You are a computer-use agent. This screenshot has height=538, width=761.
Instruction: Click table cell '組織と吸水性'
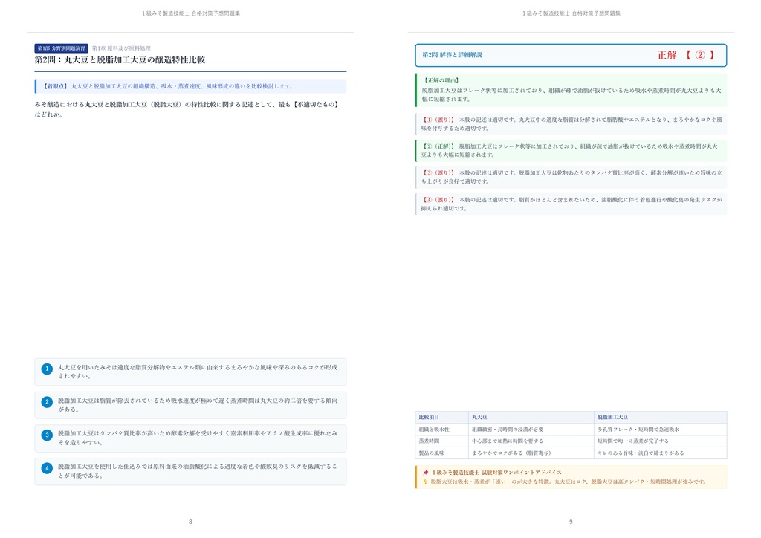pos(434,430)
